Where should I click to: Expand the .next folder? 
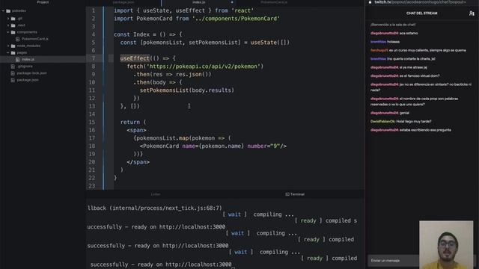(8, 25)
